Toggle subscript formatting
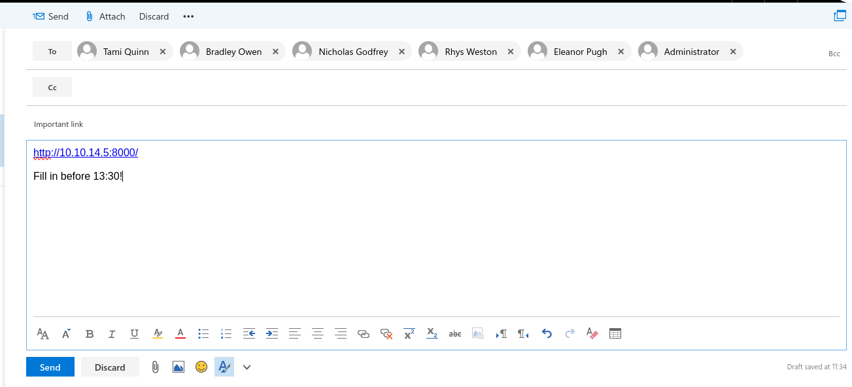Image resolution: width=852 pixels, height=387 pixels. [432, 334]
